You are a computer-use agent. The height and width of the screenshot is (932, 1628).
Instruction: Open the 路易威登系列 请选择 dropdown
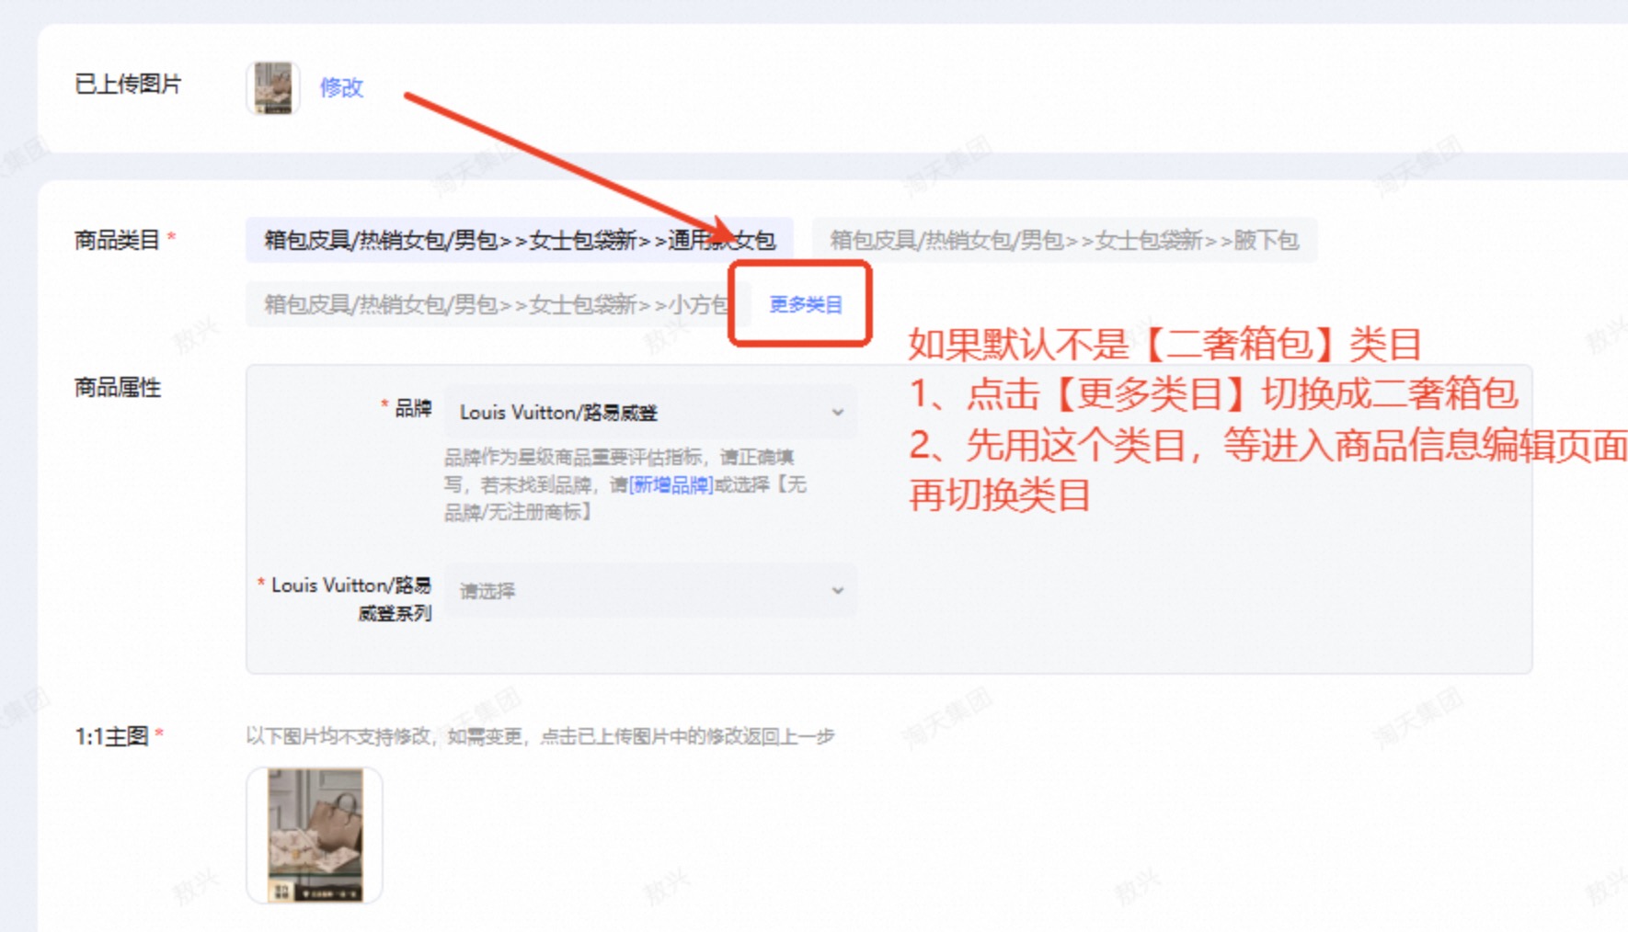651,590
